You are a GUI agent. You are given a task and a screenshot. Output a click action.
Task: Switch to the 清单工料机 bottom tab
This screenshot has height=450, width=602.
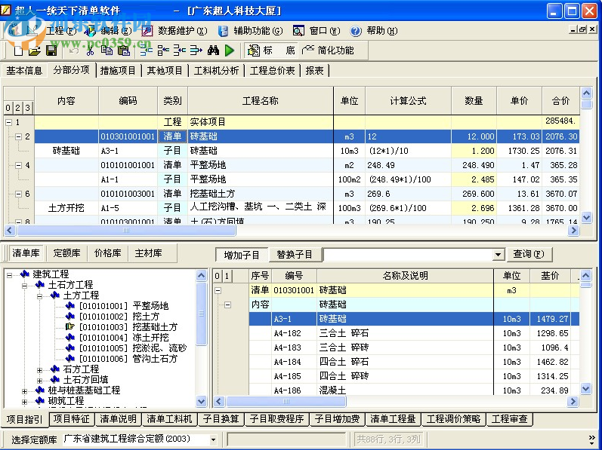click(169, 419)
